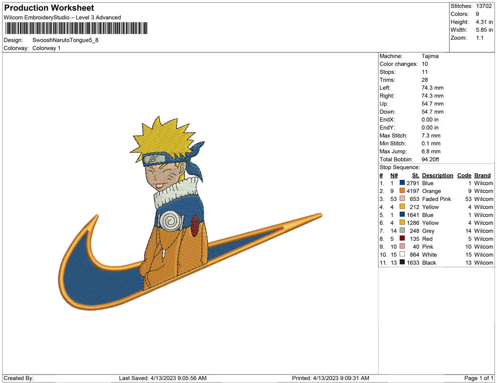Viewport: 497px width, 383px height.
Task: Click the Naruto swoosh embroidery design preview
Action: (x=190, y=213)
